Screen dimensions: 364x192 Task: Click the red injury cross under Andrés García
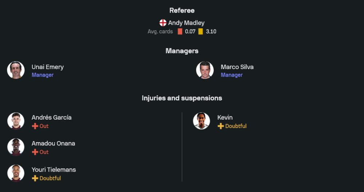pyautogui.click(x=35, y=126)
